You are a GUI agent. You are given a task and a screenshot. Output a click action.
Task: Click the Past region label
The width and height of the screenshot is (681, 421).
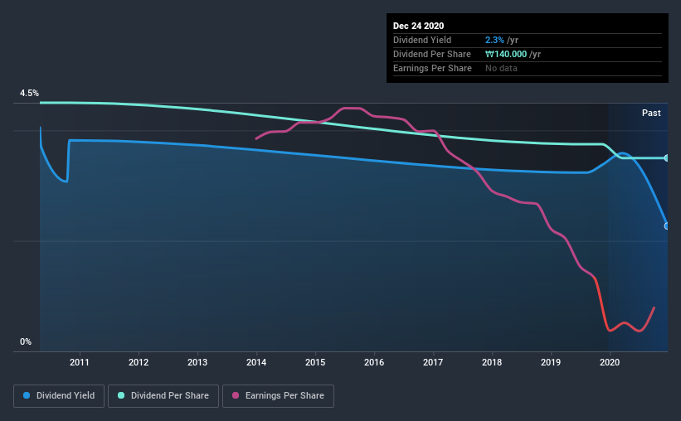pyautogui.click(x=651, y=113)
